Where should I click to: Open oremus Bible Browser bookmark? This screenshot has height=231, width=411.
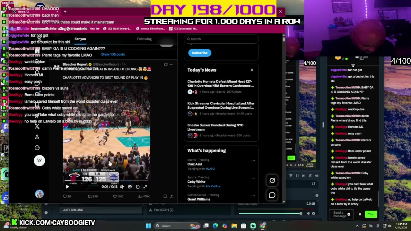(151, 29)
